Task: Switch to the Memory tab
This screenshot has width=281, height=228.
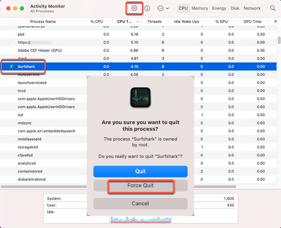Action: [200, 8]
